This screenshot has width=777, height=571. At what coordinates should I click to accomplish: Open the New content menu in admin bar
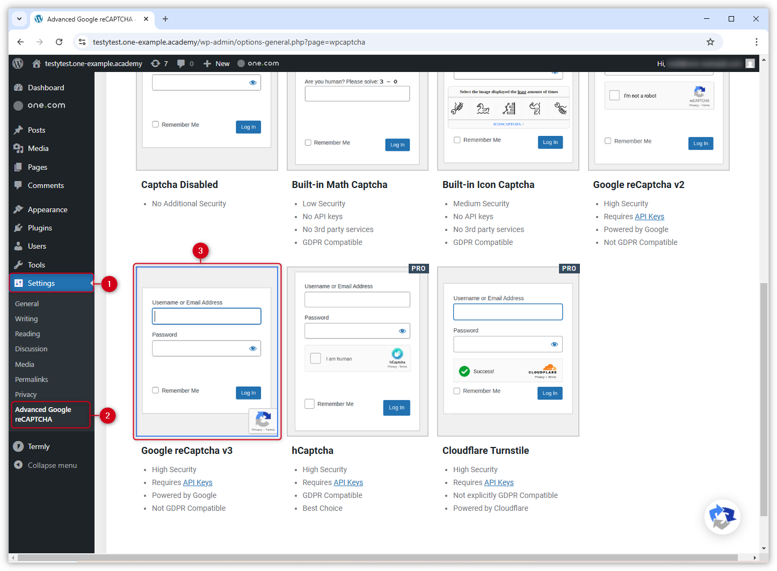[x=216, y=63]
